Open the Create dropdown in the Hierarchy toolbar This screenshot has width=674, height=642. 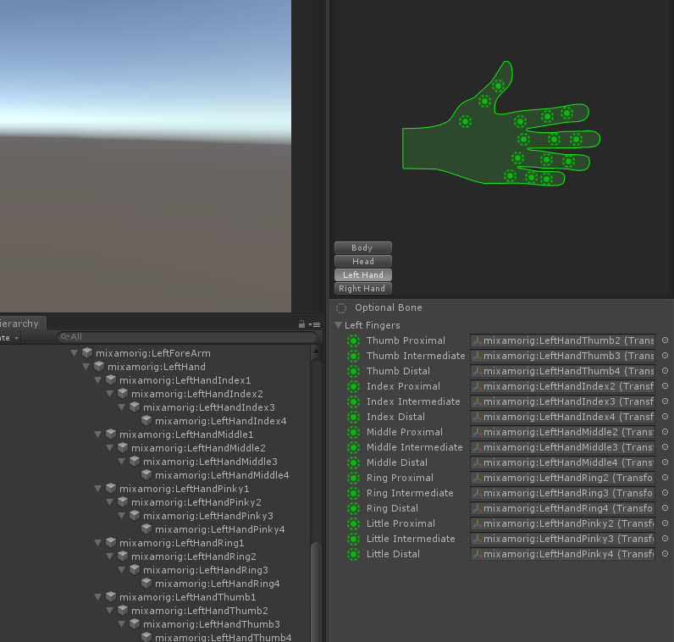[x=9, y=338]
